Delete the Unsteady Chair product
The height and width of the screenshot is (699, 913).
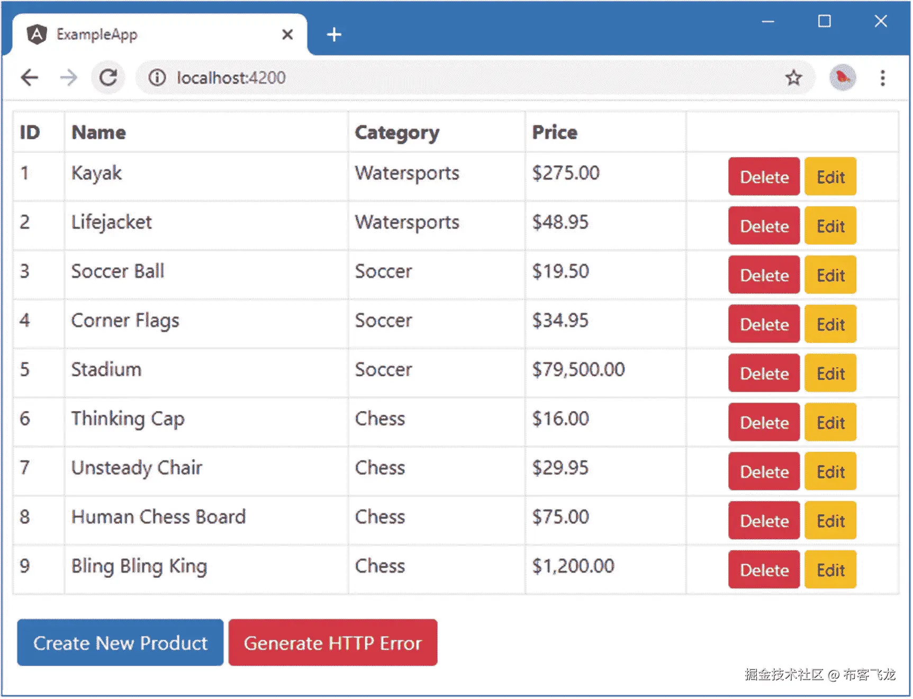tap(764, 471)
